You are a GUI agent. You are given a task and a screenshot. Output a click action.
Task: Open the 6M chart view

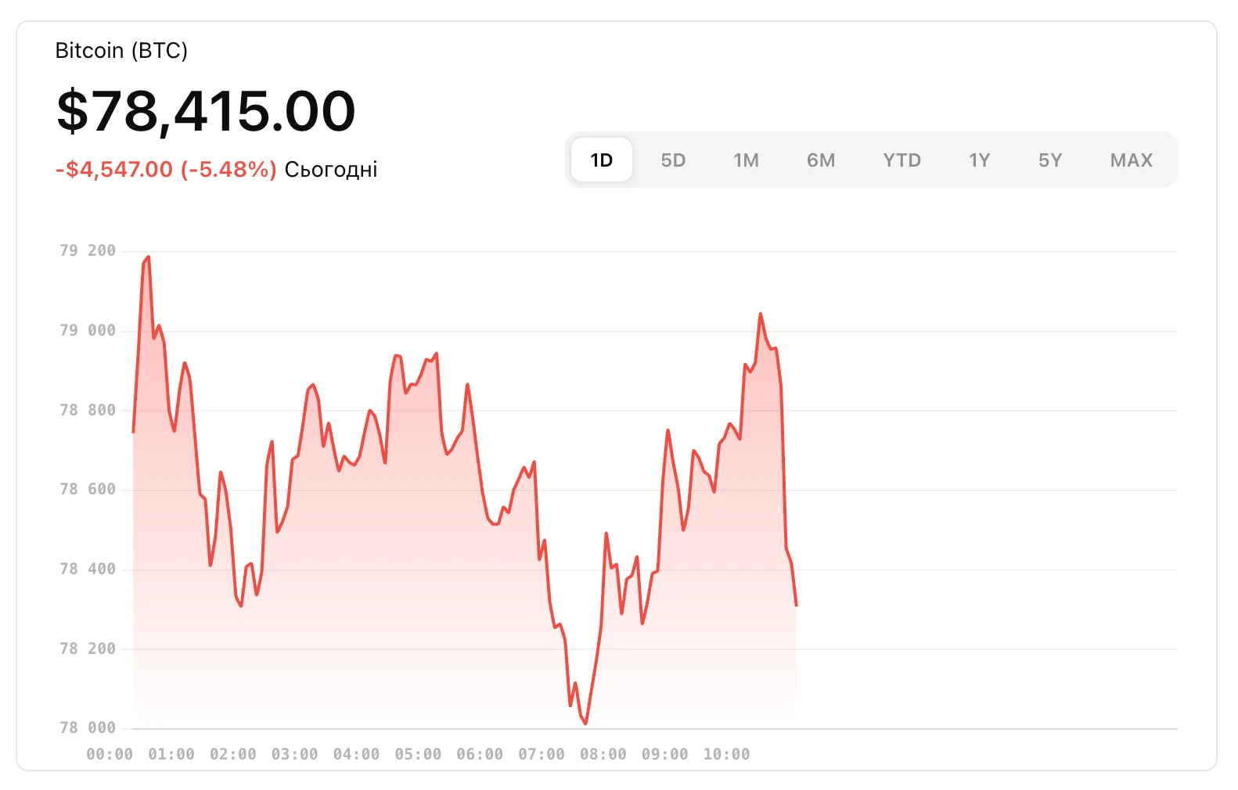[821, 160]
